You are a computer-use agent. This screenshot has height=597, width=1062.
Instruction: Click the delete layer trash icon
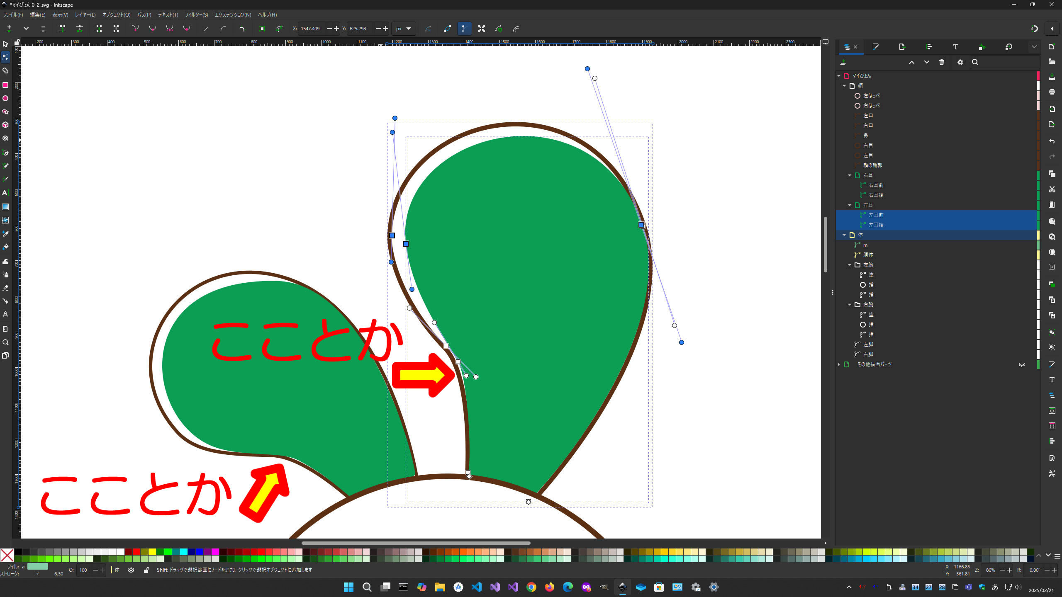[x=942, y=62]
